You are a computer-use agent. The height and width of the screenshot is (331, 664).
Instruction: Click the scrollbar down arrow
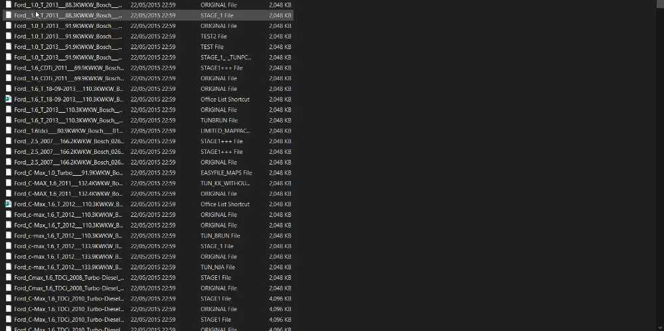(x=660, y=328)
